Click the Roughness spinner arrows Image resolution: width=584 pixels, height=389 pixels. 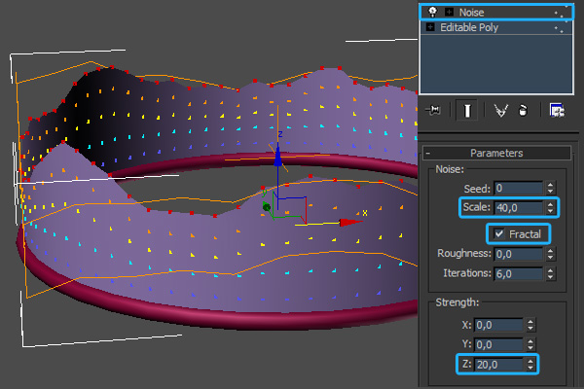point(550,253)
